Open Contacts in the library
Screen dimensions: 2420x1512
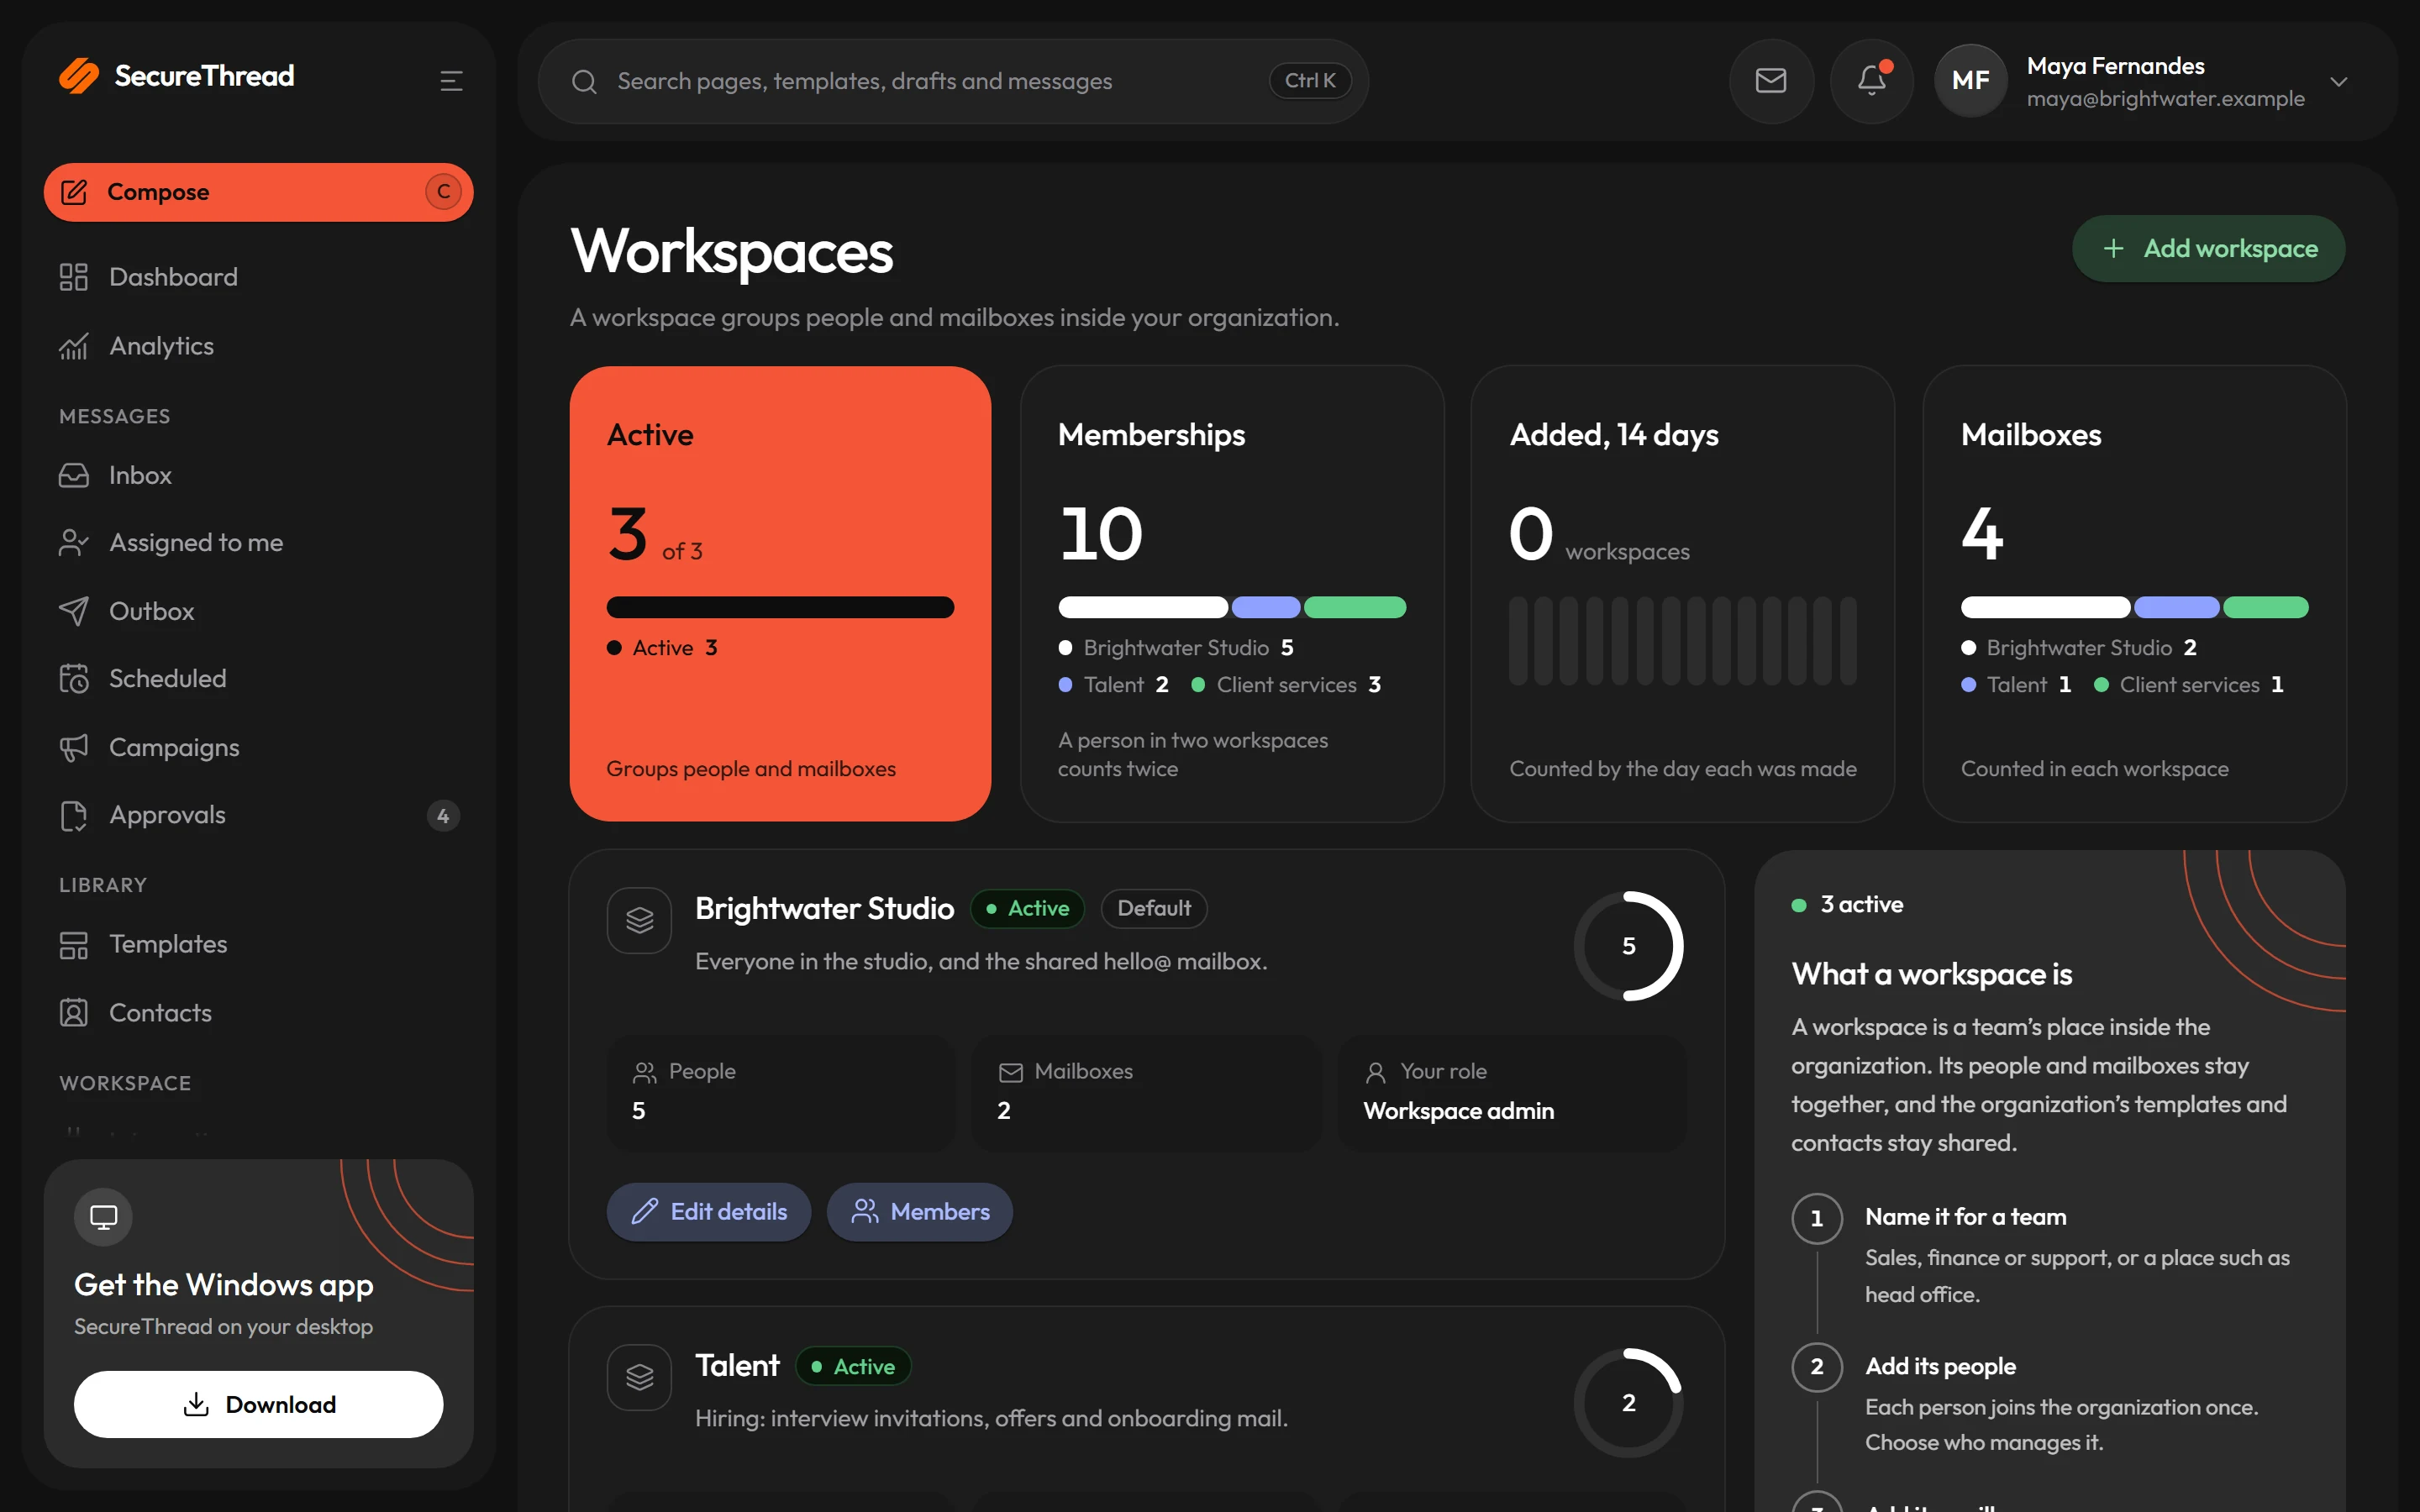coord(258,1013)
